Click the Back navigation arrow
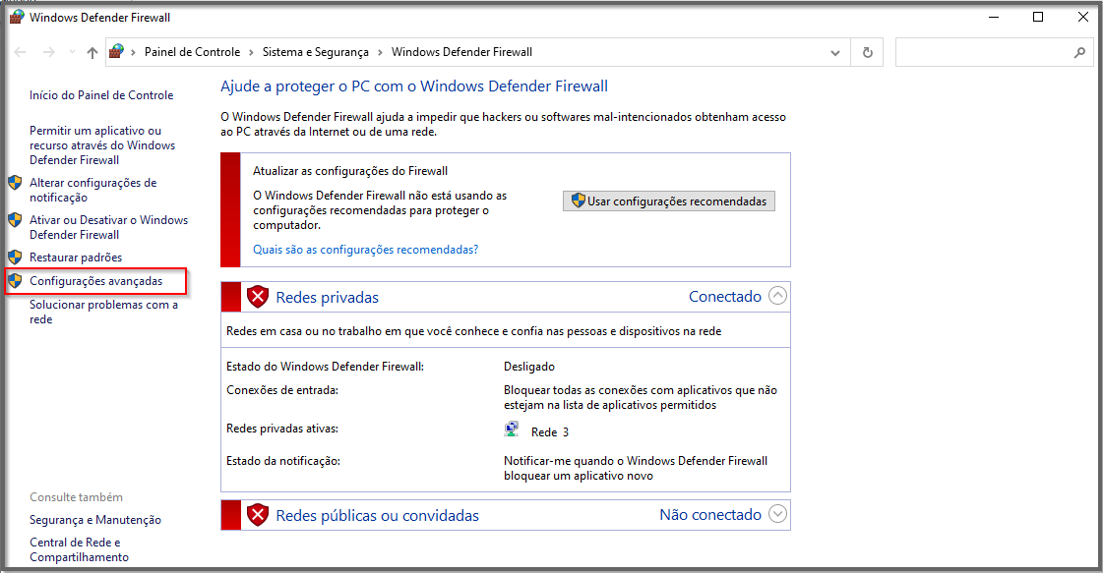 pos(21,52)
